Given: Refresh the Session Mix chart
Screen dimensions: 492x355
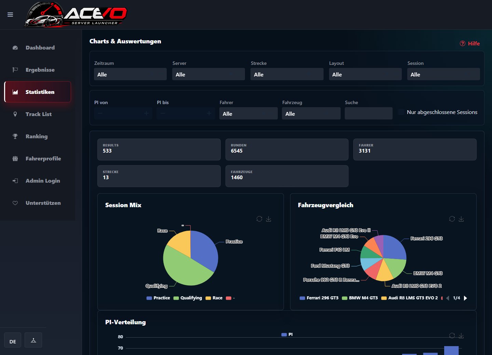Looking at the screenshot, I should (x=259, y=219).
